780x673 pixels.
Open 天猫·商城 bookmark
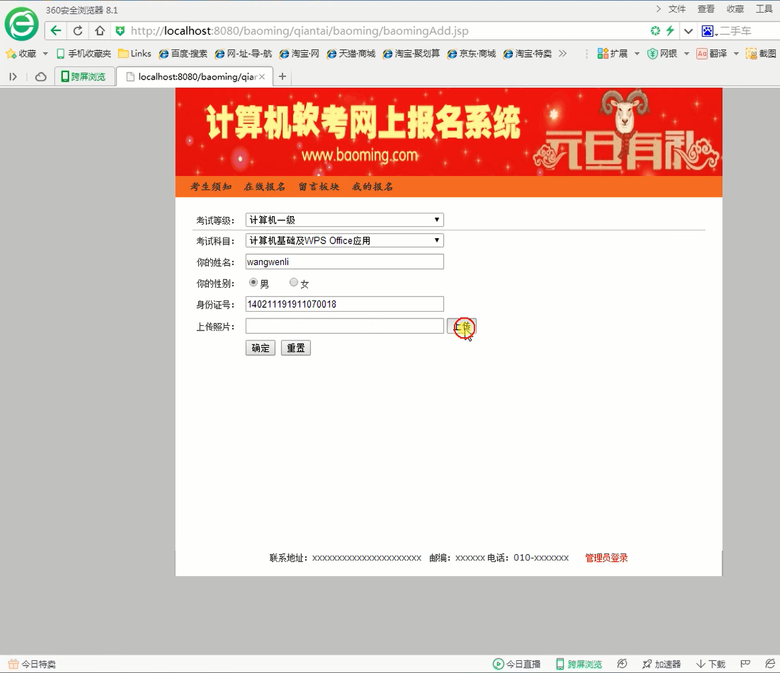click(352, 54)
